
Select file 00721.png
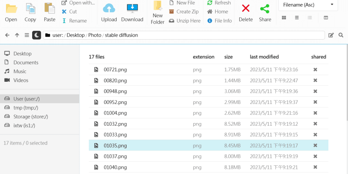208,70
